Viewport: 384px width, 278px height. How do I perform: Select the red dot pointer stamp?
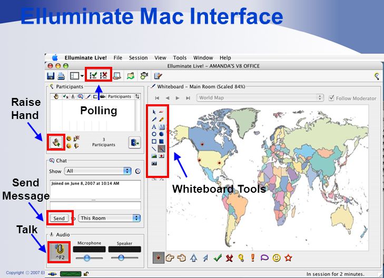pyautogui.click(x=159, y=257)
